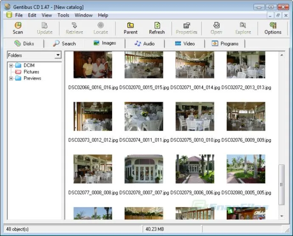Select the Pictures folder icon

(x=18, y=72)
